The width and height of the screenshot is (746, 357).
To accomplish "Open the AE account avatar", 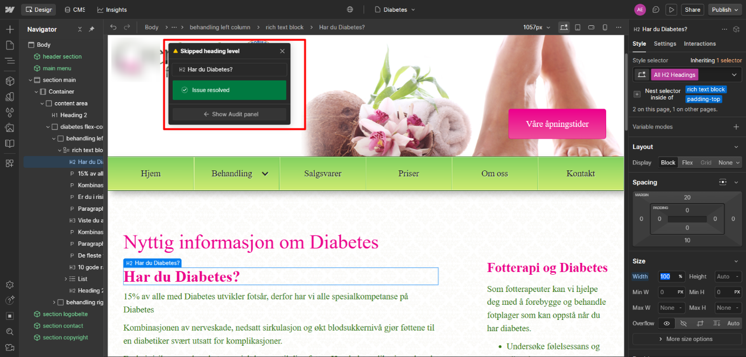I will (640, 10).
